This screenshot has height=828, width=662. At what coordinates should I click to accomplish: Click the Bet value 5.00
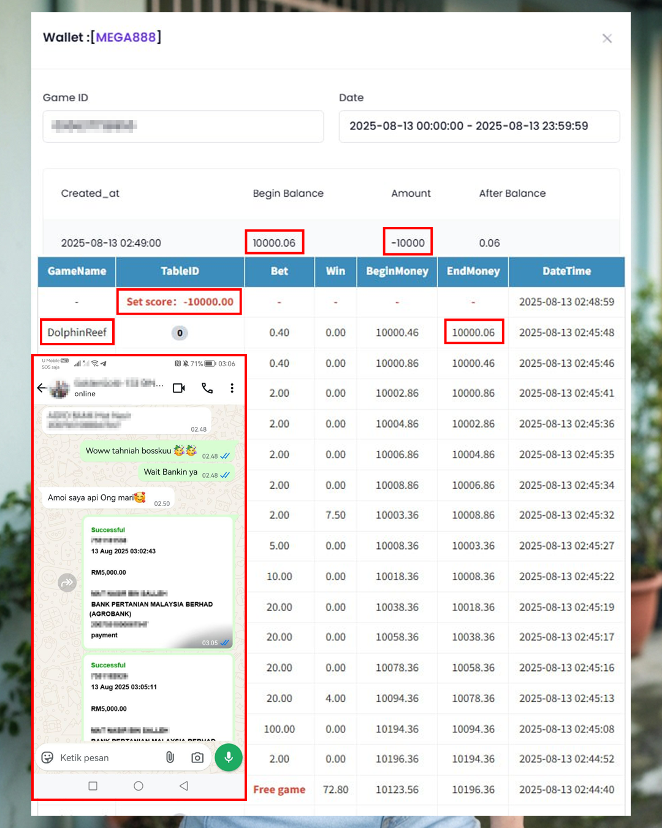[x=280, y=546]
